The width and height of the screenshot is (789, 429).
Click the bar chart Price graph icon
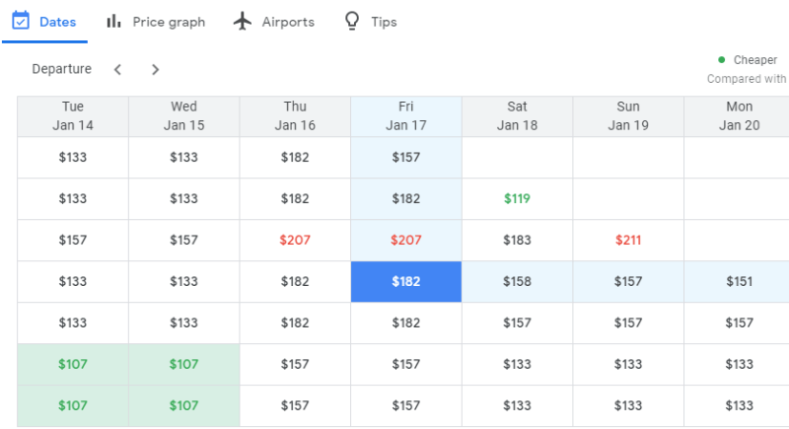[114, 21]
